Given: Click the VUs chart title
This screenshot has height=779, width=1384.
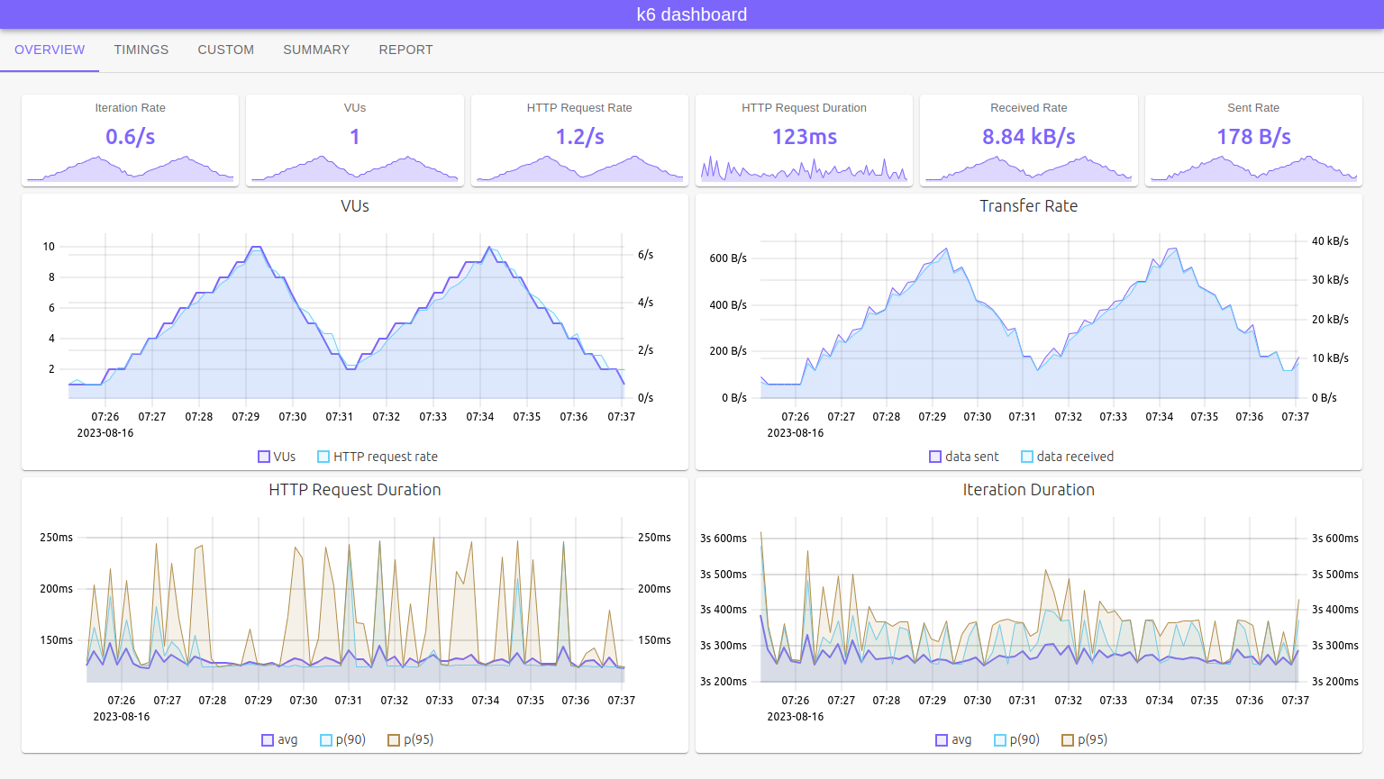Looking at the screenshot, I should (355, 206).
